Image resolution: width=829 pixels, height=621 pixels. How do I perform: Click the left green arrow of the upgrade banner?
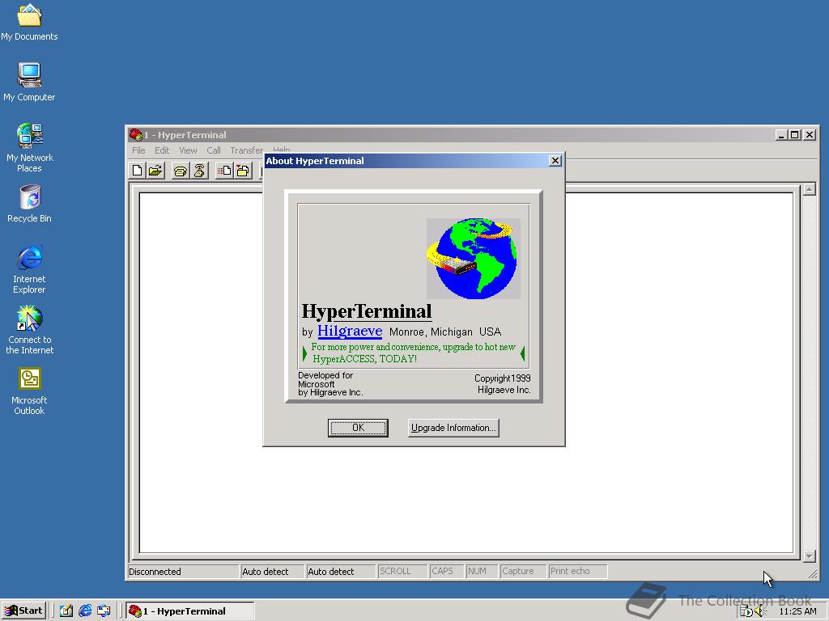[x=304, y=353]
